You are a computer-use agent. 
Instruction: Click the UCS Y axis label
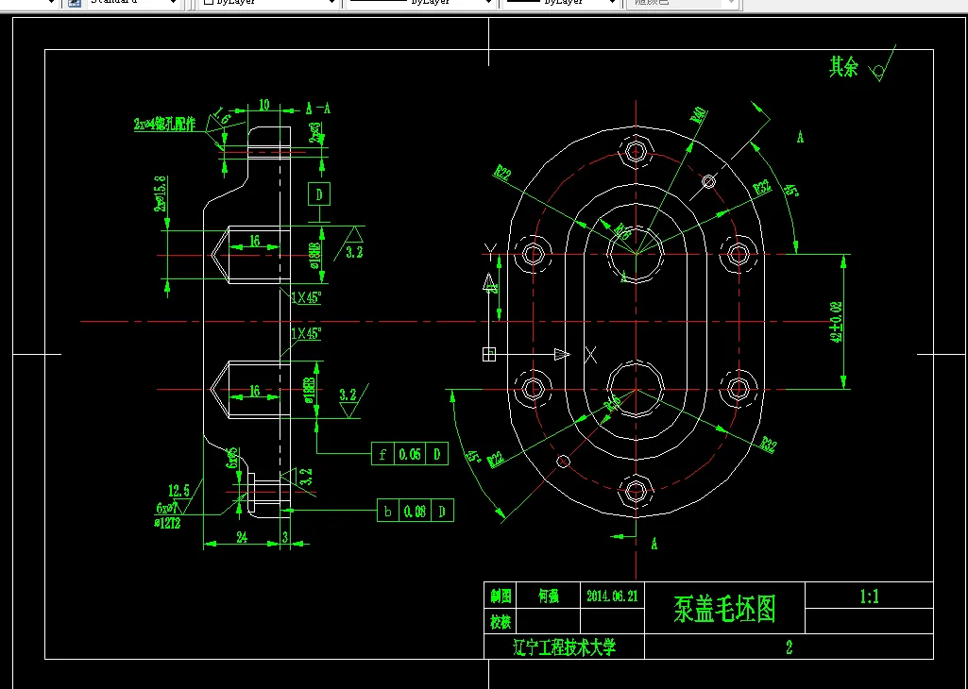491,250
